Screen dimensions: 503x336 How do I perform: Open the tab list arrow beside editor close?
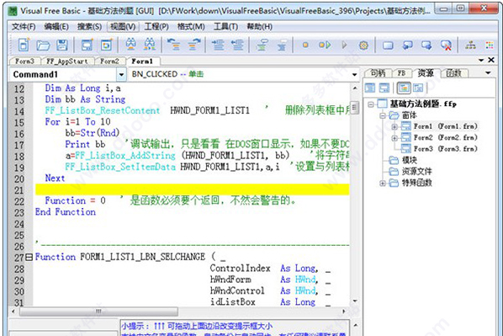click(481, 60)
